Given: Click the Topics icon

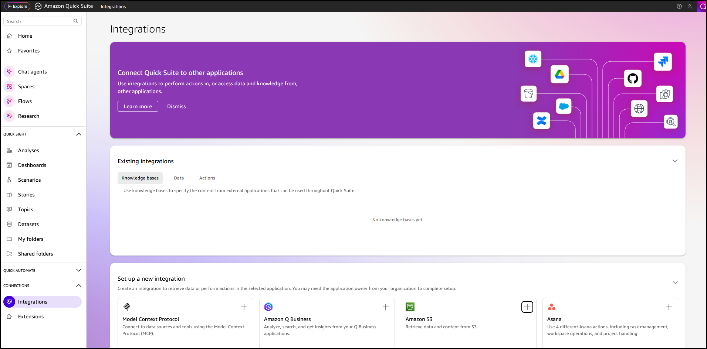Looking at the screenshot, I should [10, 209].
